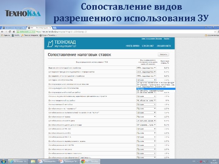Open dropdown for Для ведения личного подсобного хозяйства
219x164 pixels.
(x=146, y=76)
